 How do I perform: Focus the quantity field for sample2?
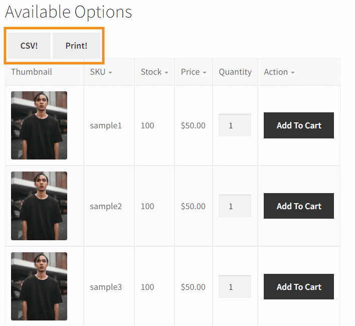[x=235, y=206]
